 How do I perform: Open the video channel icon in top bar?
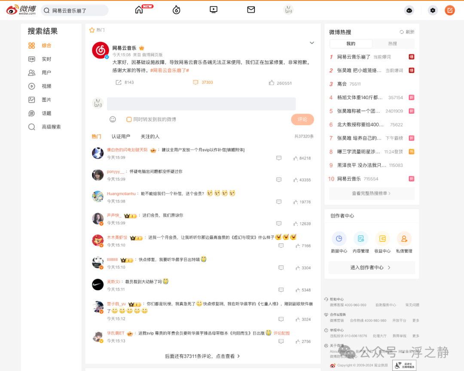pos(214,10)
